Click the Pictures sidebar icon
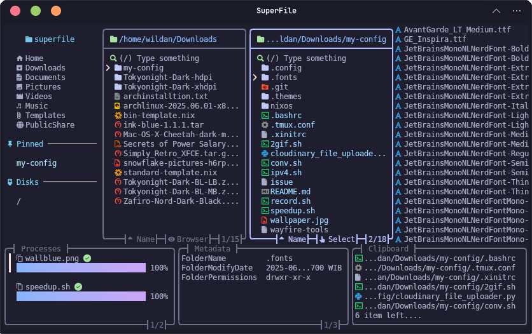Image resolution: width=532 pixels, height=334 pixels. [x=20, y=86]
